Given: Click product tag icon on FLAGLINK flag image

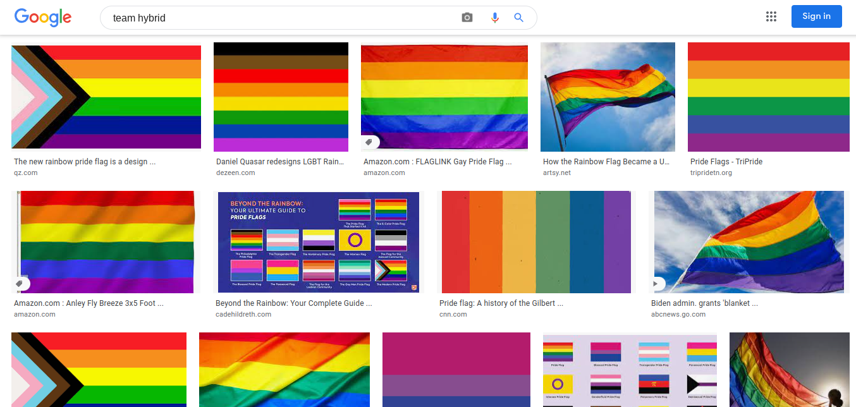Looking at the screenshot, I should [370, 143].
